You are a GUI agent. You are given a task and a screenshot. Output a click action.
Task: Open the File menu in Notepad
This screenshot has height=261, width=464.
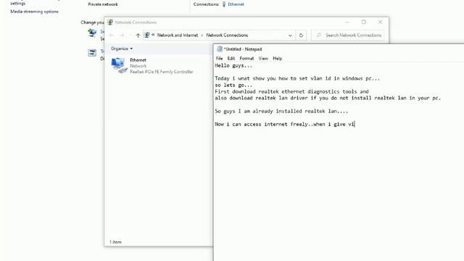point(219,58)
